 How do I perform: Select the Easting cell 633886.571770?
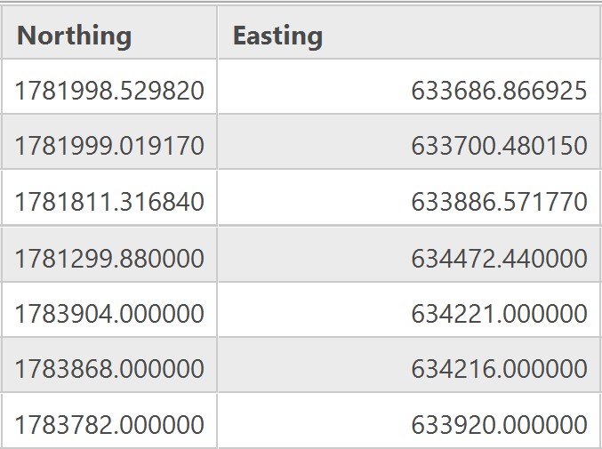coord(409,198)
